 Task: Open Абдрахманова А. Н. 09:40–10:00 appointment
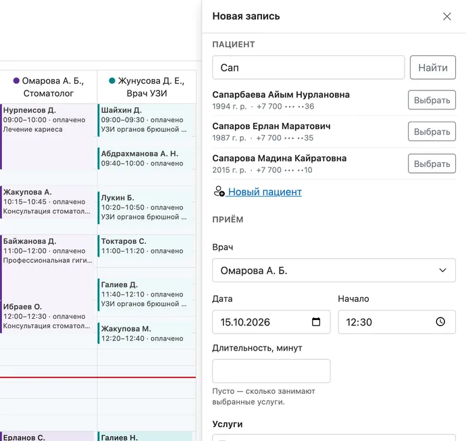click(x=147, y=159)
